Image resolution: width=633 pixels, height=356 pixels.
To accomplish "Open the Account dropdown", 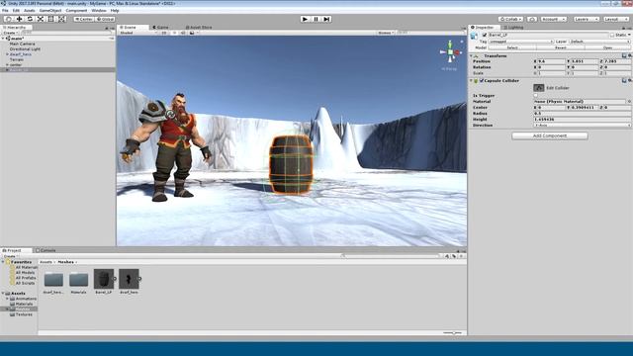I will pos(554,19).
